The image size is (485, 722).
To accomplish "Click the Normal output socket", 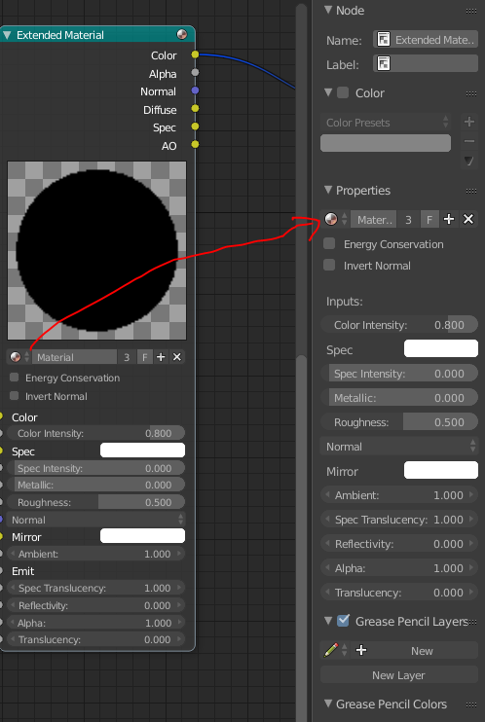I will coord(195,90).
